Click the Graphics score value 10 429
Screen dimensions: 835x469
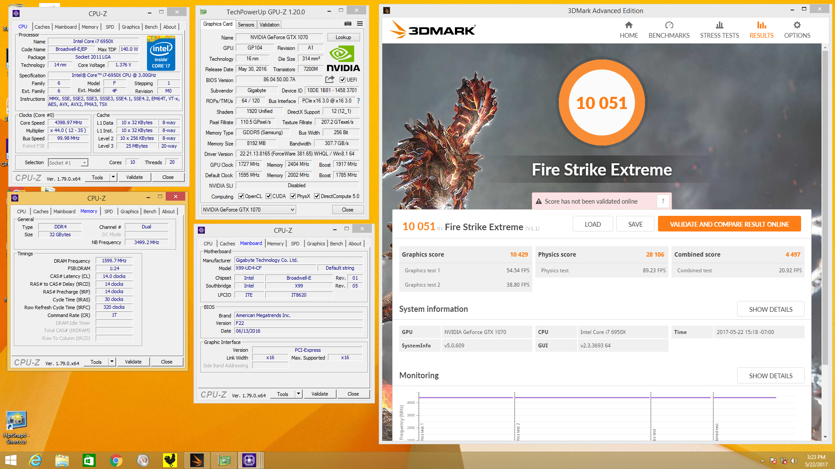(x=519, y=254)
